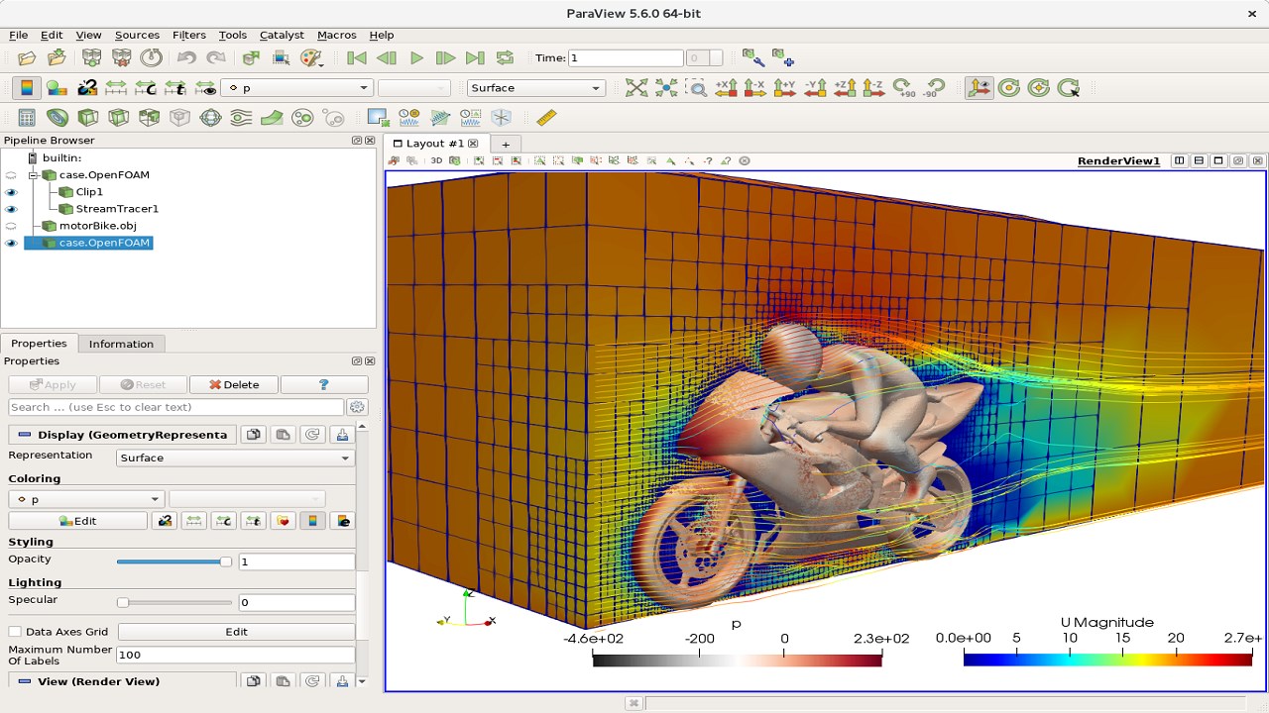Viewport: 1269px width, 713px height.
Task: Click the p color legend bar
Action: point(737,660)
